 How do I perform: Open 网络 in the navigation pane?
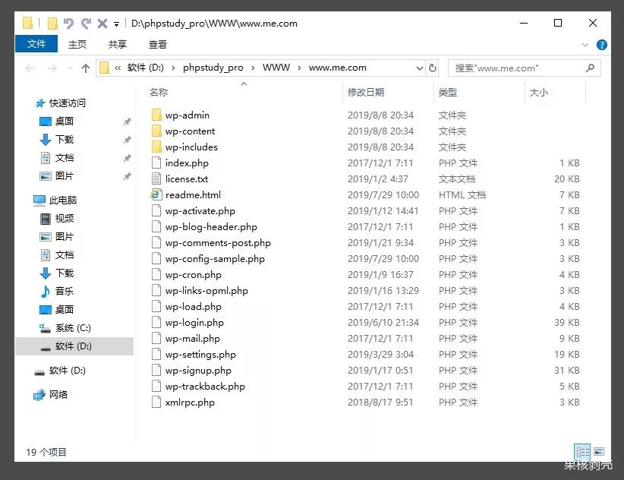point(58,394)
